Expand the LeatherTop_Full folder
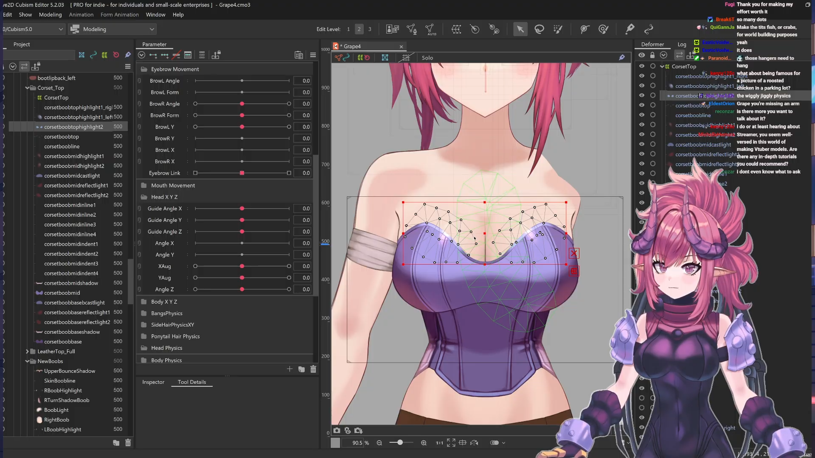Screen dimensions: 815x458 (x=27, y=351)
